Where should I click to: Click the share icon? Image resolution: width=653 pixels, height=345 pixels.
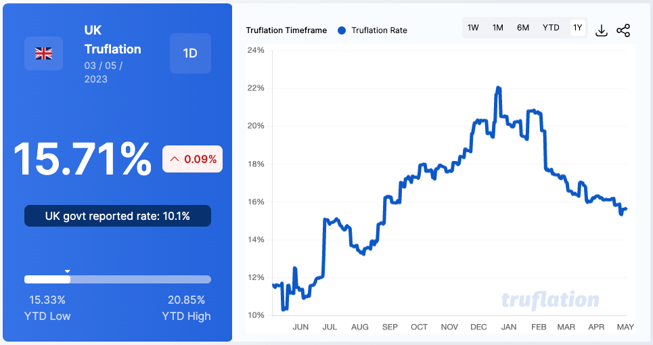coord(623,30)
